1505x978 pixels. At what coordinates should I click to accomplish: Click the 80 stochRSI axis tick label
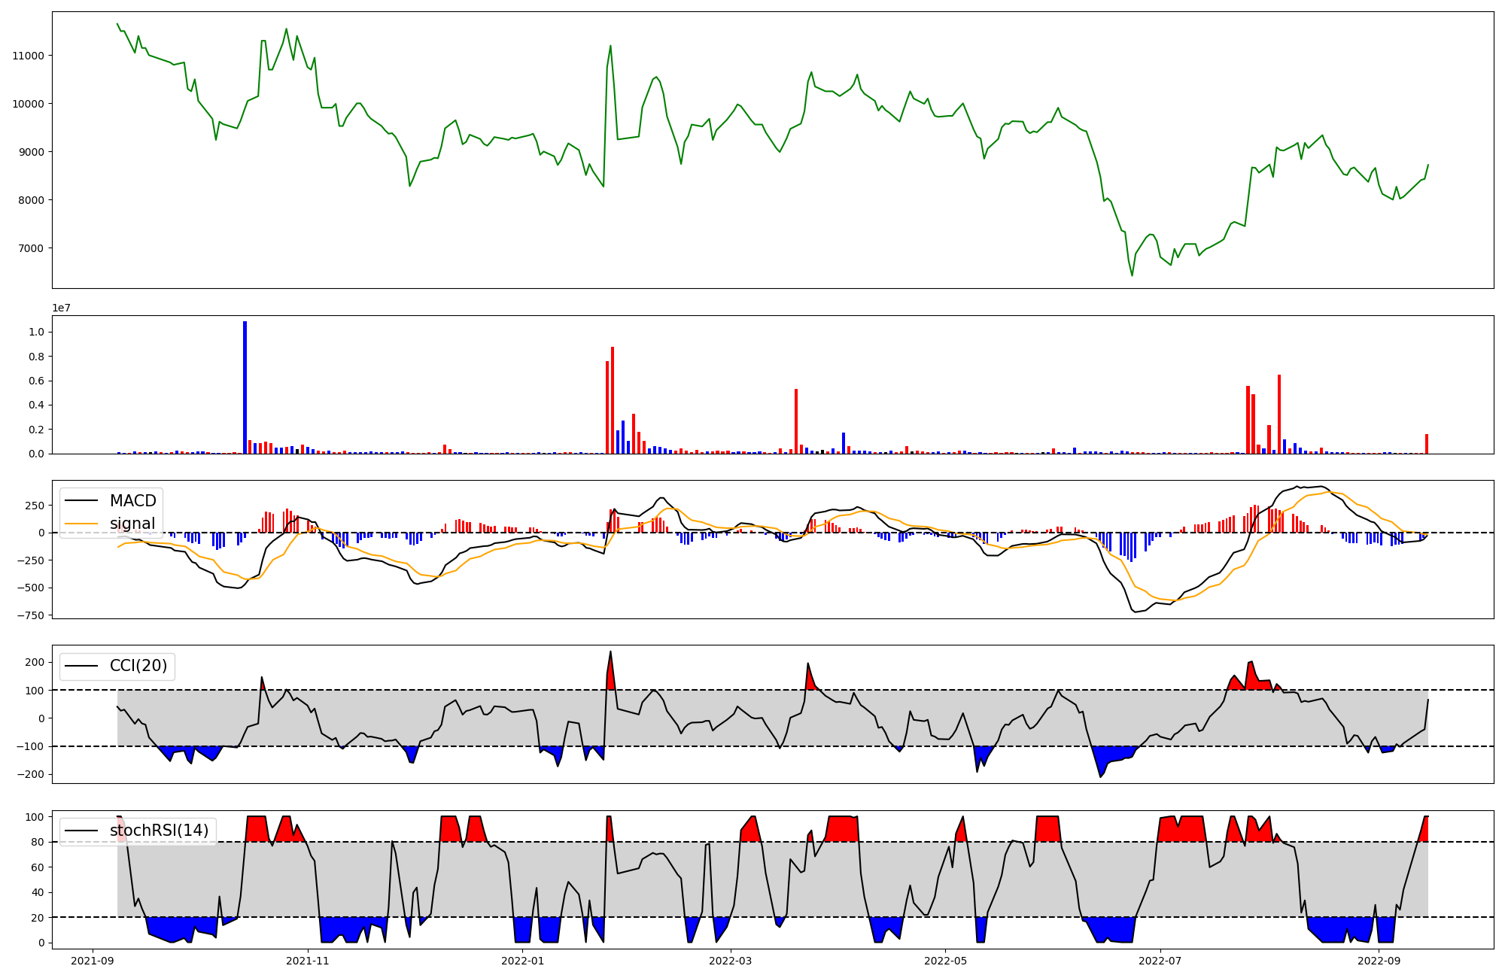(39, 842)
